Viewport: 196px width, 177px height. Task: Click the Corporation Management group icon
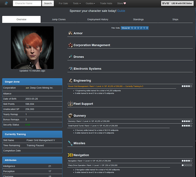71,45
